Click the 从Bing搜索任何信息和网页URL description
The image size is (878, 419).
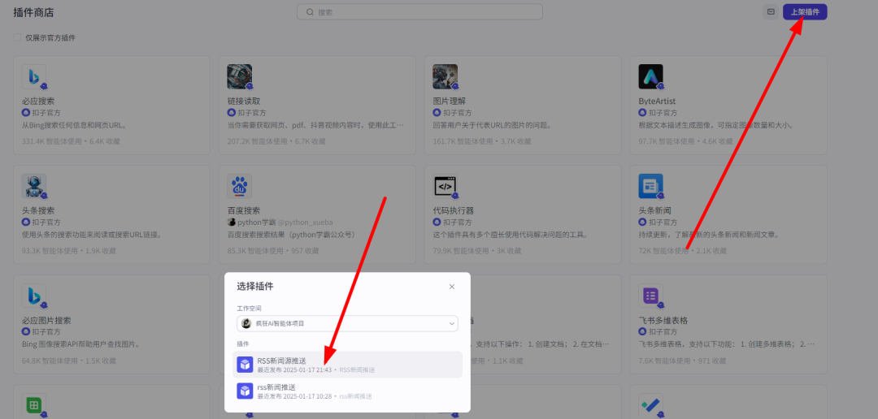[75, 125]
